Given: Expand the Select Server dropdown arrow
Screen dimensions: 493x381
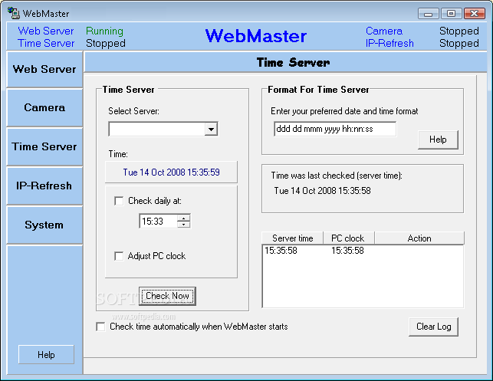Looking at the screenshot, I should pos(211,130).
